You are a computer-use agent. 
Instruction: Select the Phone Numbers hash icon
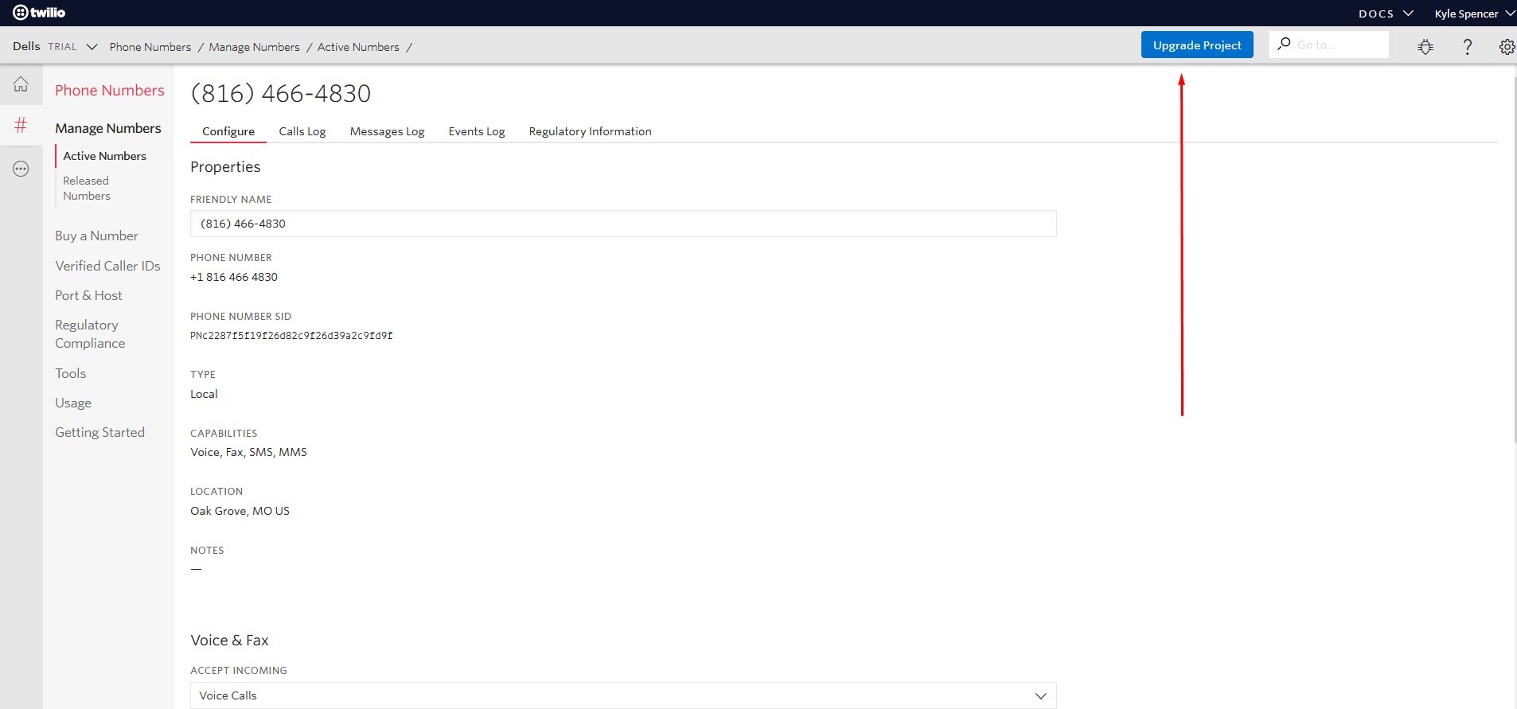point(21,125)
